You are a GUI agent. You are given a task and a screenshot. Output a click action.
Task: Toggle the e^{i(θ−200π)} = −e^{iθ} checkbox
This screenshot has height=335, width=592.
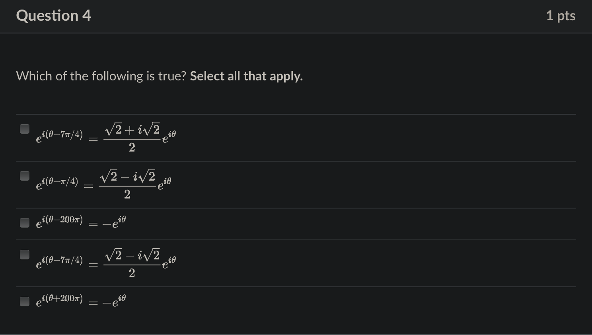click(x=25, y=223)
